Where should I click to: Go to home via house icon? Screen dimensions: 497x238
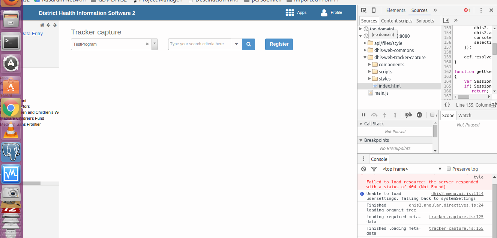[42, 25]
